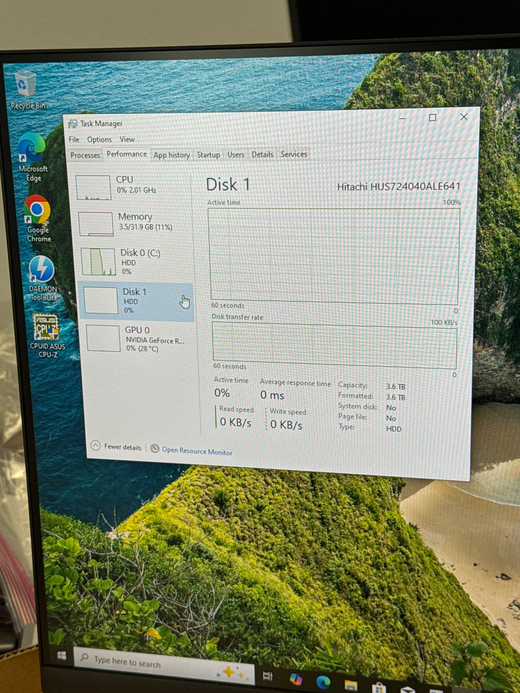Launch DAEMON Tools Lite desktop shortcut
The height and width of the screenshot is (693, 520).
42,278
